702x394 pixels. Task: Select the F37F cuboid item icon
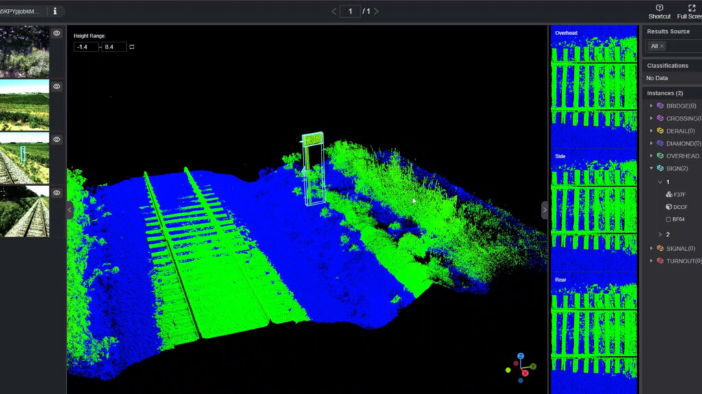point(669,195)
